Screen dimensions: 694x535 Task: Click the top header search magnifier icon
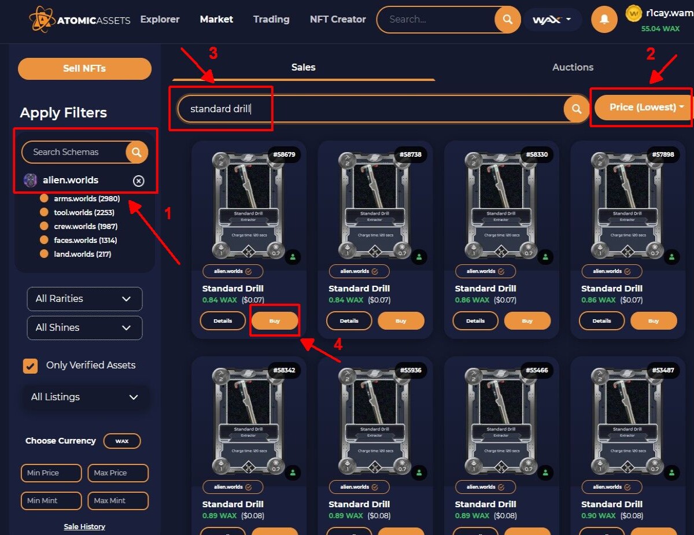(x=507, y=20)
